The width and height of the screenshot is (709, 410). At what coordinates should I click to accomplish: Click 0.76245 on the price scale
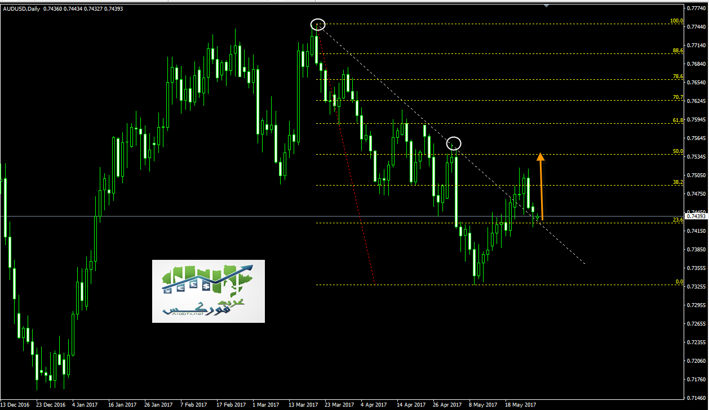[x=697, y=101]
